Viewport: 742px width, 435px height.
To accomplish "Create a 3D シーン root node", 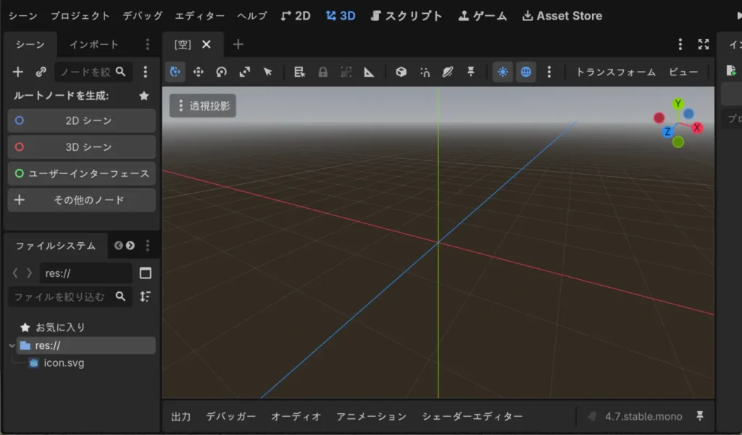I will pos(81,147).
